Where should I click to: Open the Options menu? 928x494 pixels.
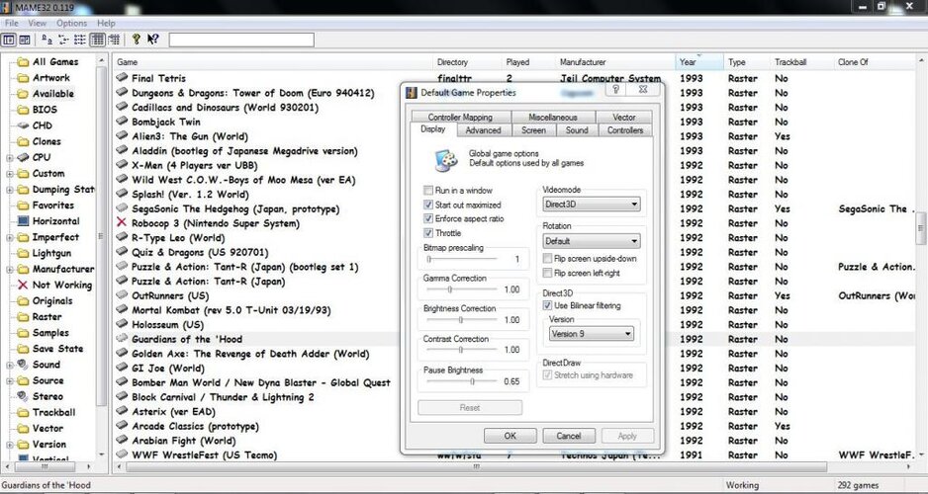click(71, 23)
